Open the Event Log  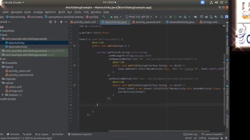click(x=190, y=134)
